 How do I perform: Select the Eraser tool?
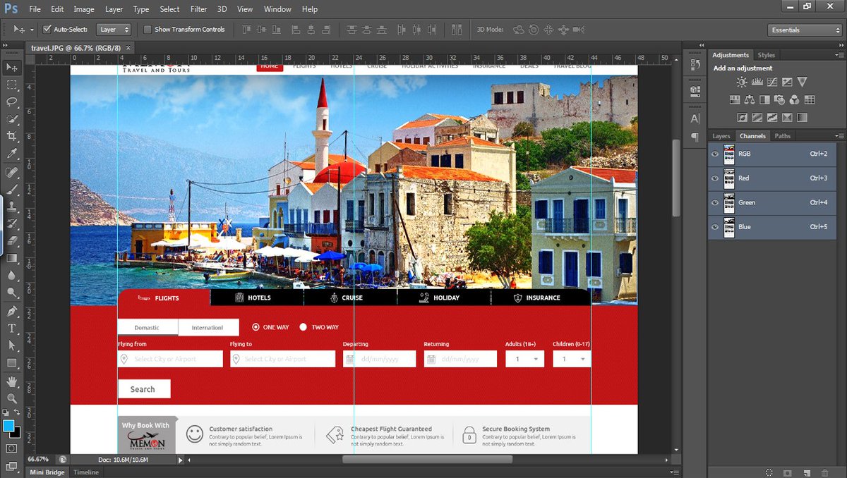(x=12, y=241)
